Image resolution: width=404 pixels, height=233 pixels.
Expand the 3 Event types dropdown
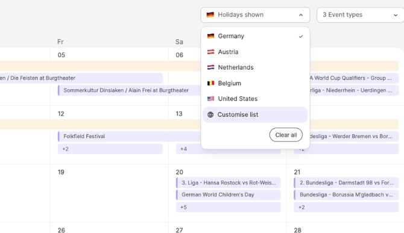[x=360, y=15]
